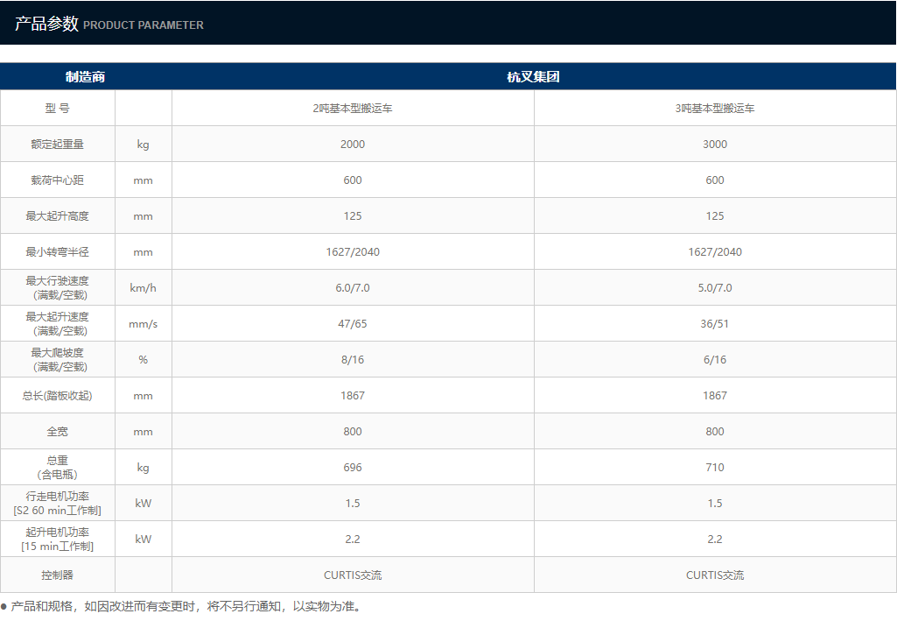This screenshot has width=897, height=635.
Task: Click the 载荷中心距 row label
Action: click(x=57, y=180)
